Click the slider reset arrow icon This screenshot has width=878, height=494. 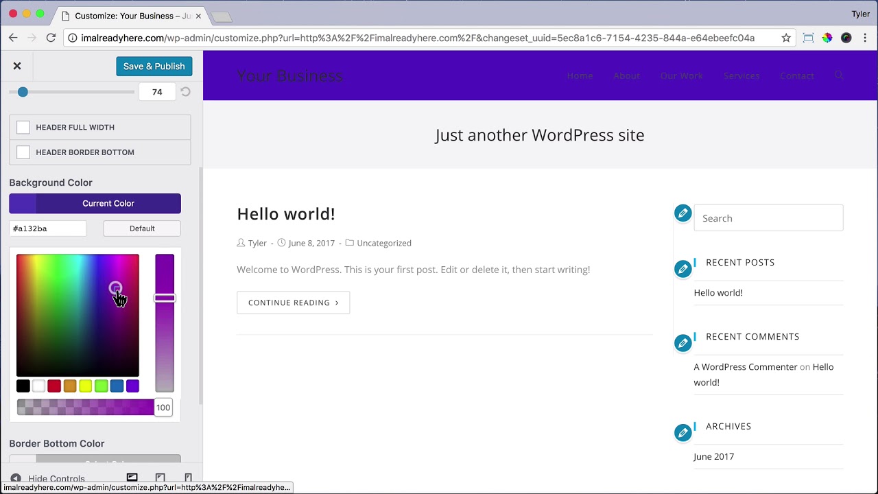pos(185,92)
